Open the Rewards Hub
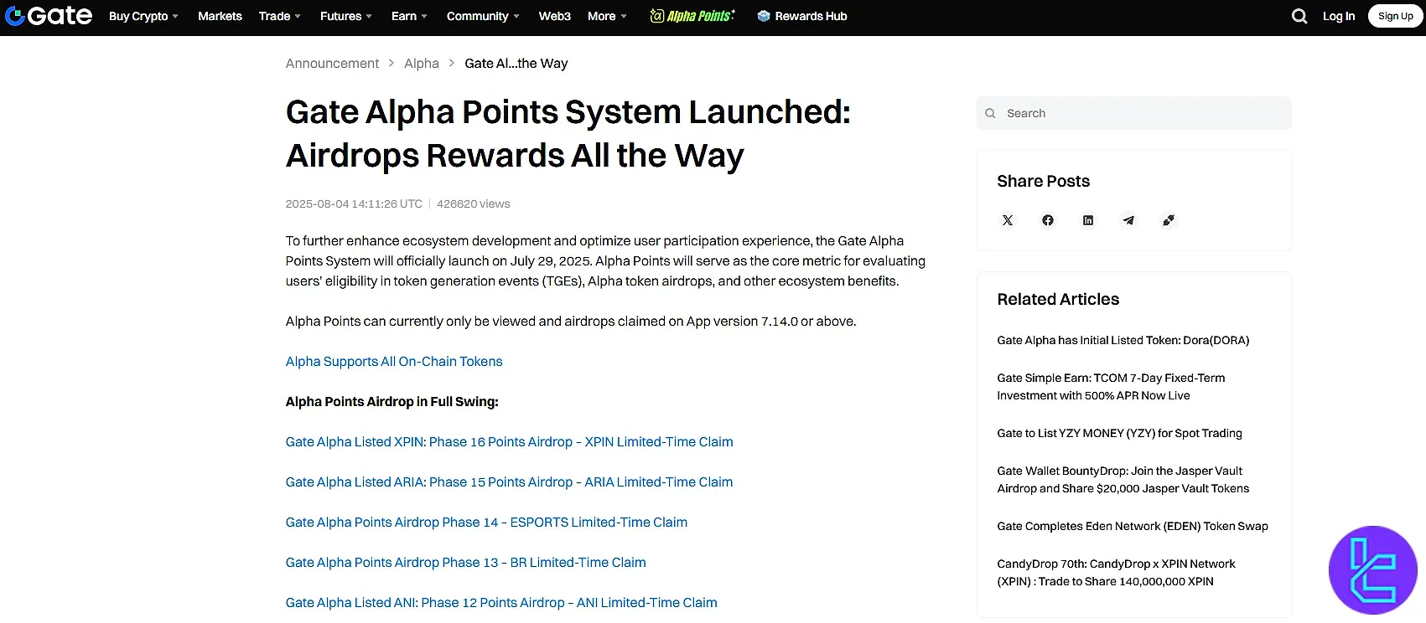The image size is (1426, 623). 802,16
